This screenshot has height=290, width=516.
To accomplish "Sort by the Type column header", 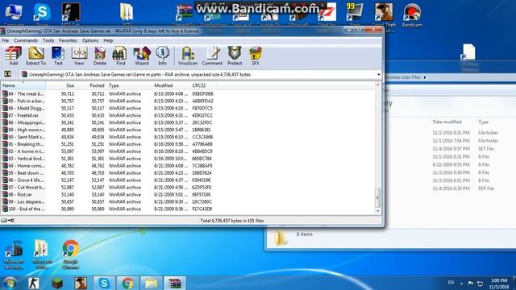I will (x=114, y=85).
